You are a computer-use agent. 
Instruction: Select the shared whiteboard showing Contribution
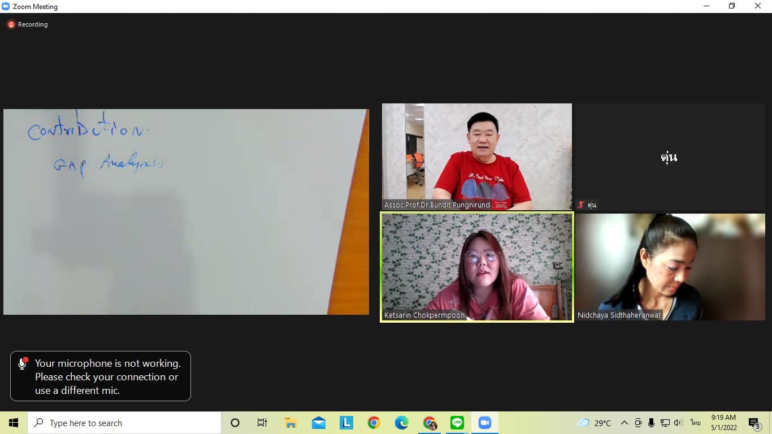[x=186, y=212]
